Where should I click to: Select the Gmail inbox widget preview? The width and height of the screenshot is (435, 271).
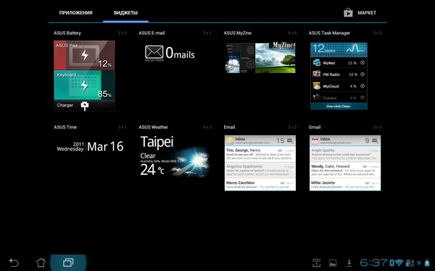(x=345, y=163)
